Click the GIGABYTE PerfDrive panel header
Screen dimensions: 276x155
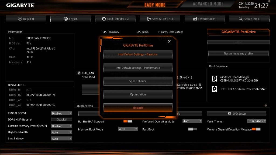tap(239, 32)
